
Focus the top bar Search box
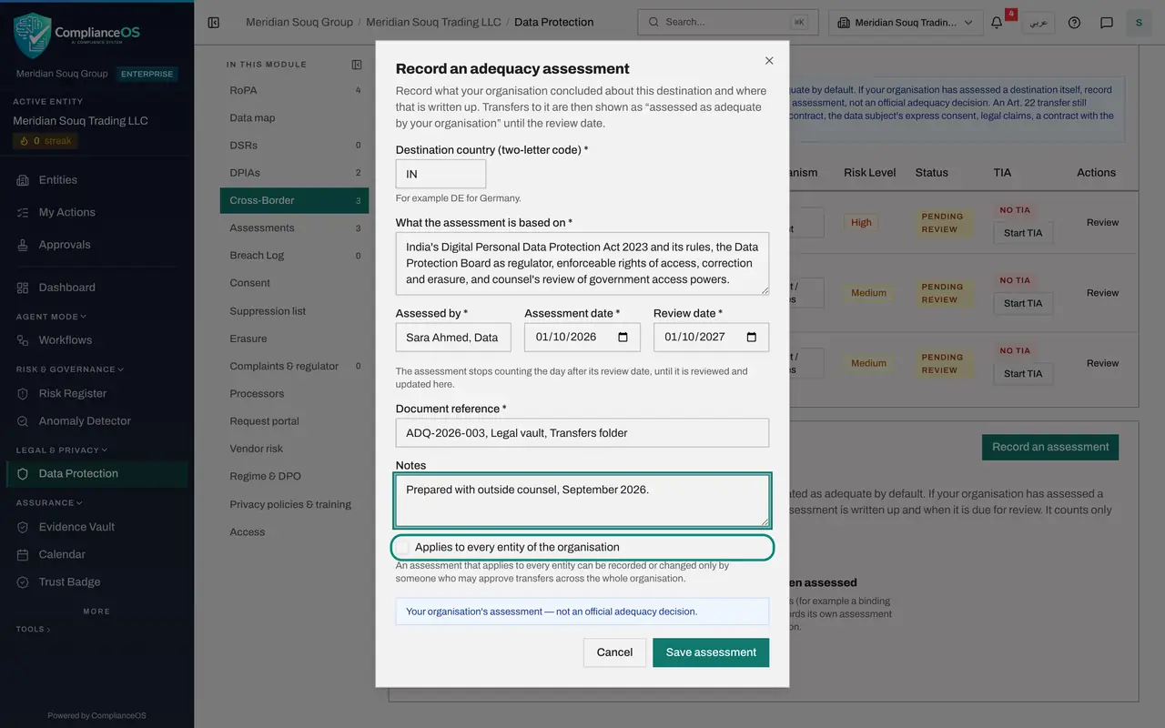click(x=728, y=22)
